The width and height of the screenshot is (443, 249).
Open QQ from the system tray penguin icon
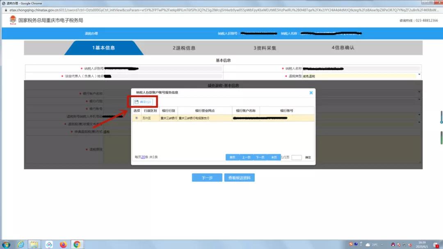(393, 244)
